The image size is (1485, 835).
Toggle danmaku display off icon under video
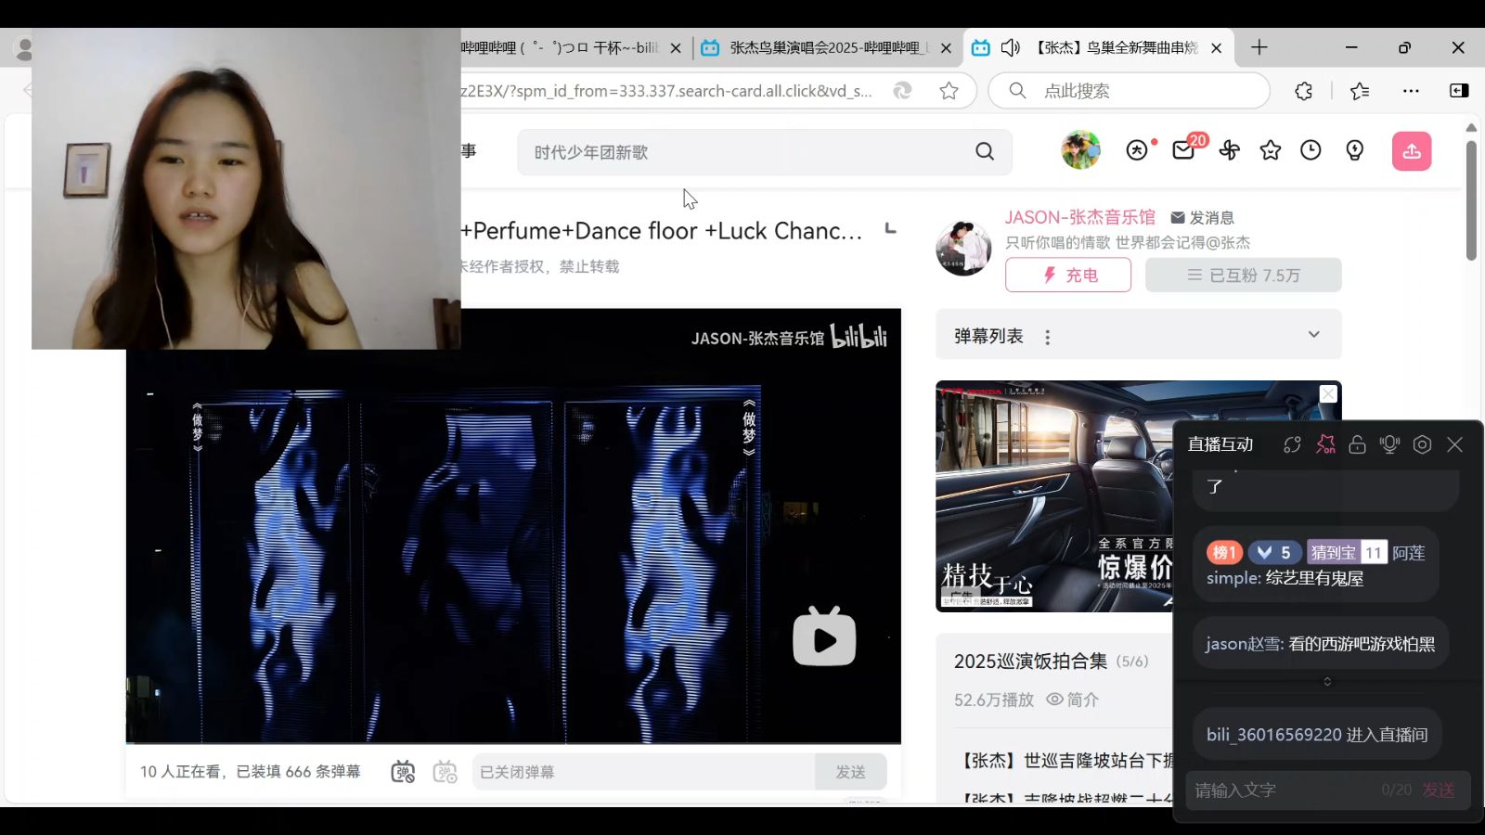pyautogui.click(x=403, y=772)
